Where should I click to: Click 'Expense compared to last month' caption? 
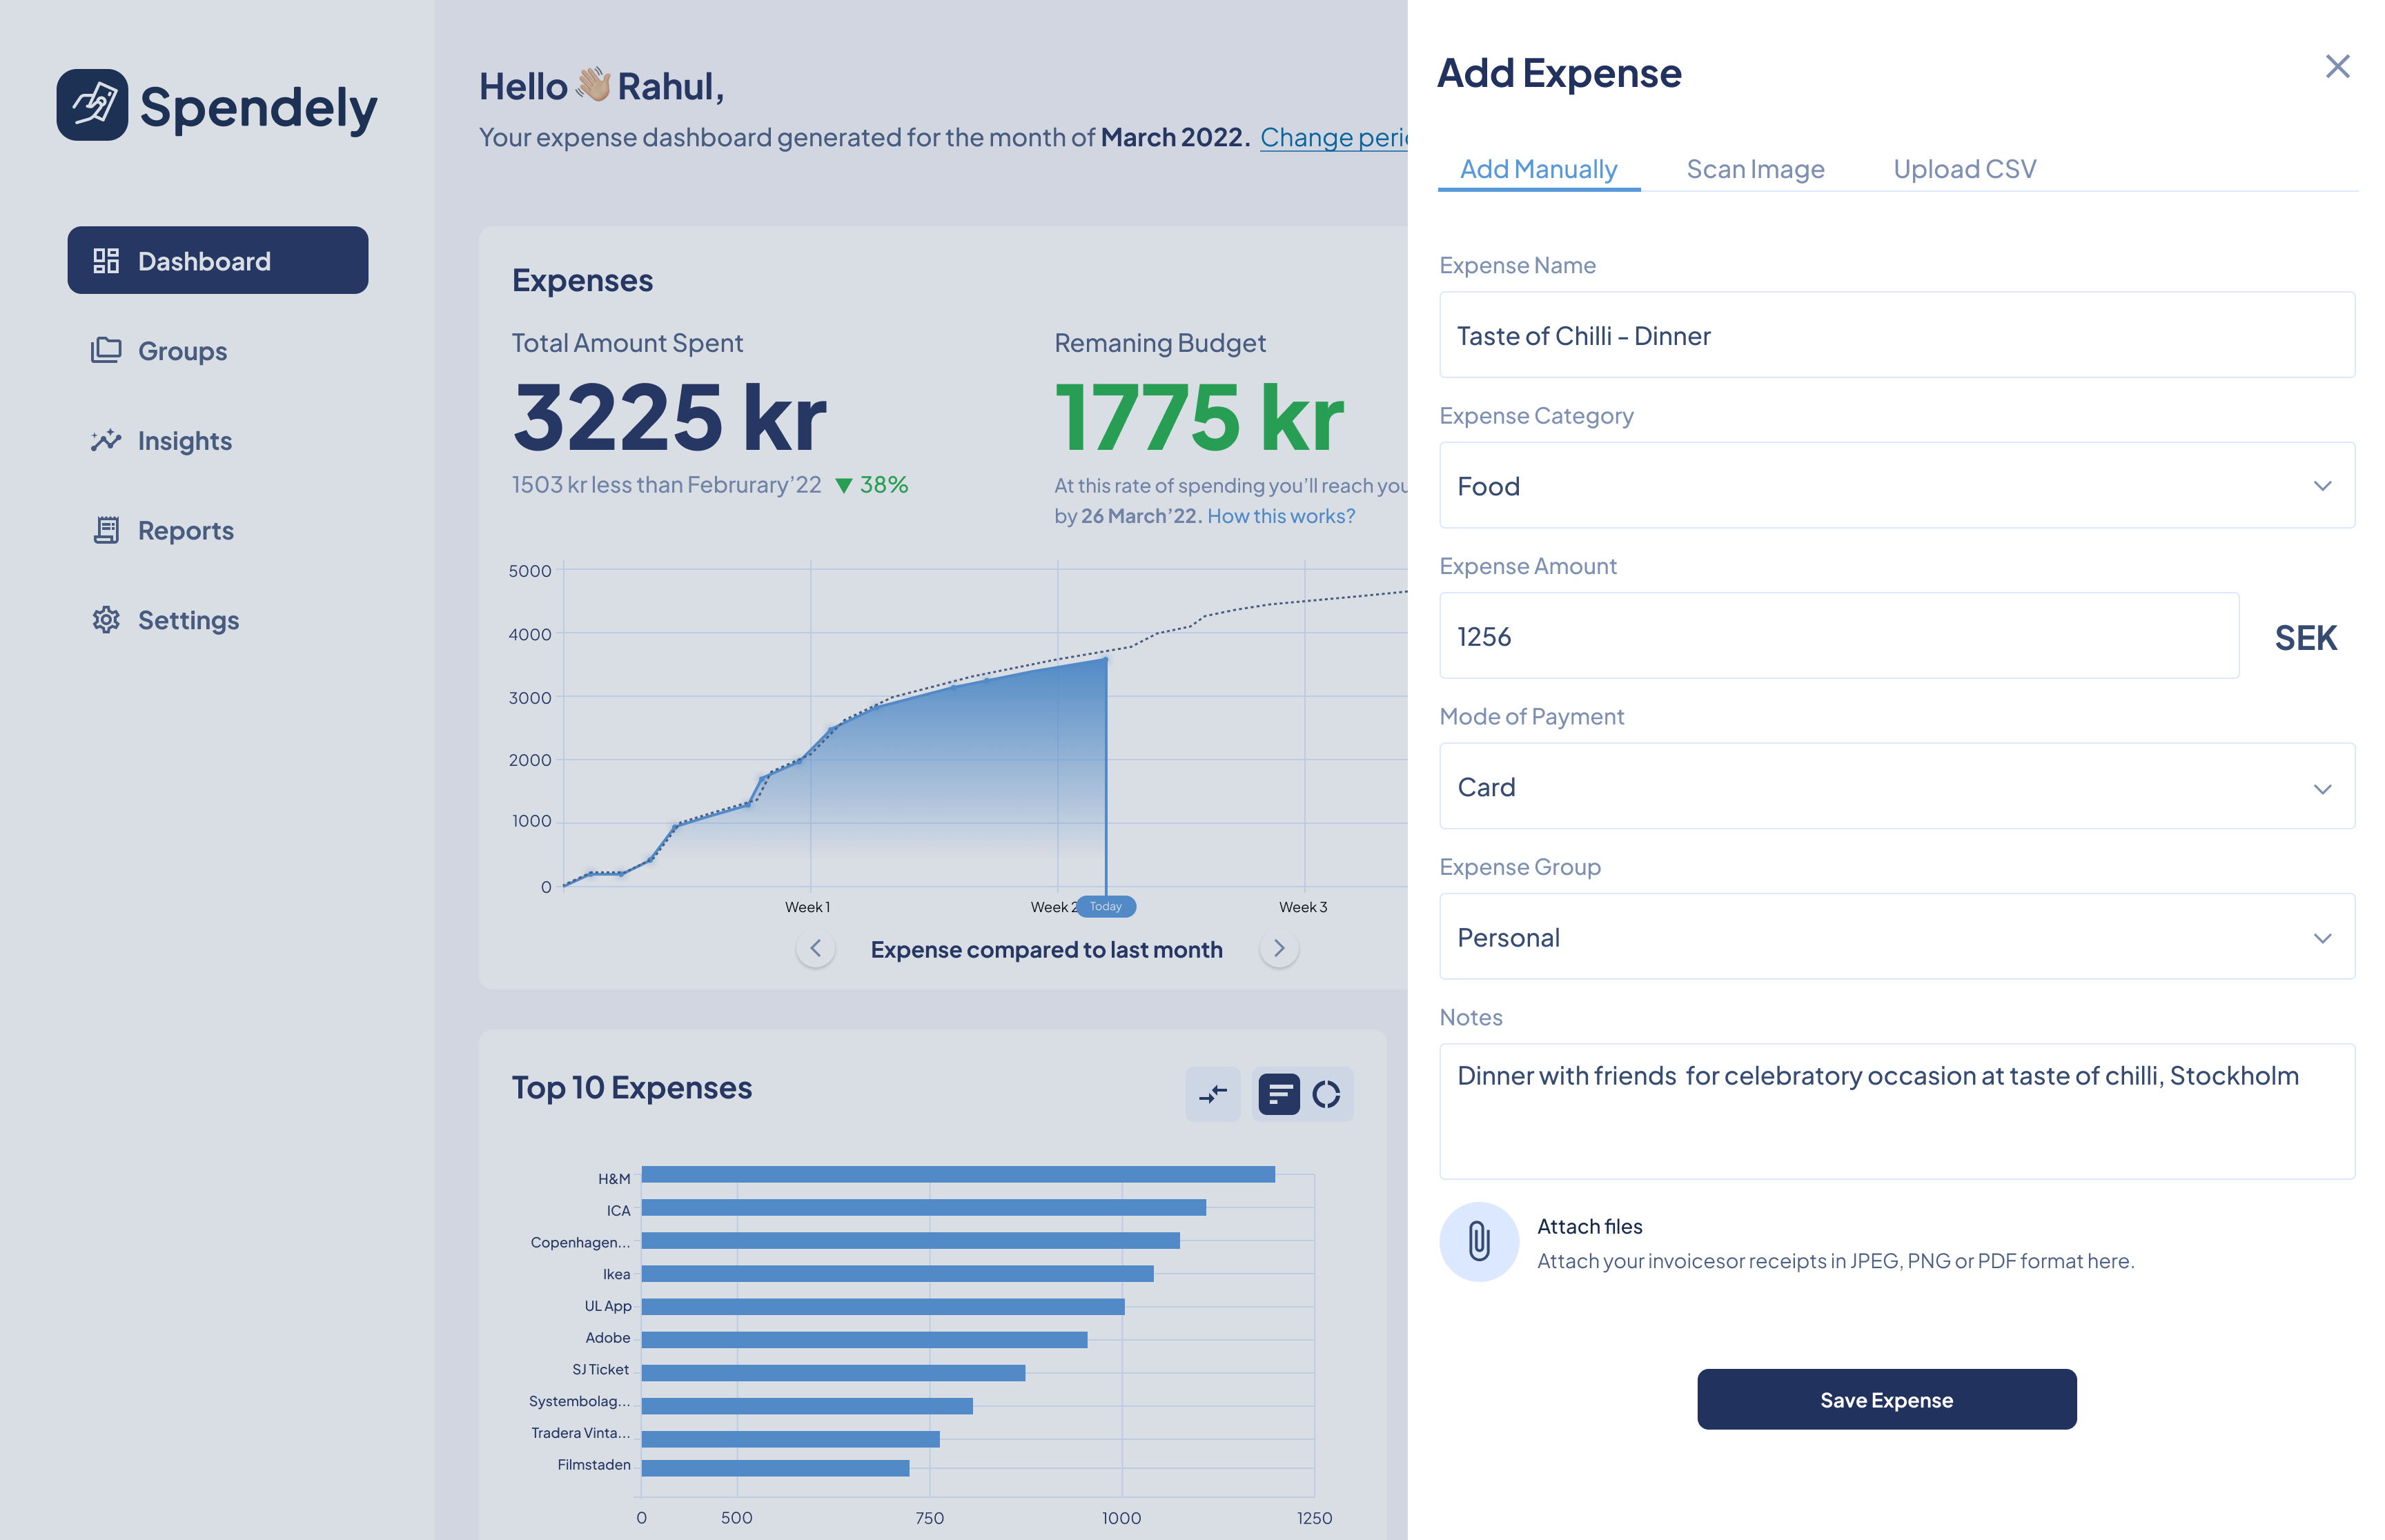pos(1046,950)
